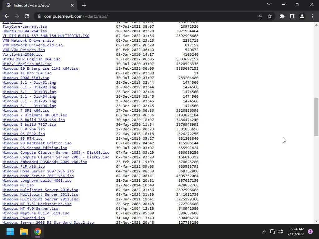Click VM8_Network_Drivers.old.iso link
Screen dimensions: 319x239
tap(32, 45)
